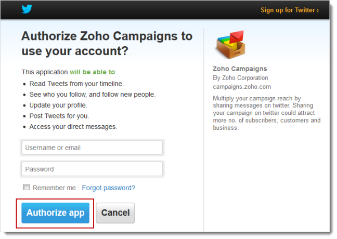Viewport: 337px width, 239px height.
Task: Open the Forgot password? link
Action: [x=109, y=188]
